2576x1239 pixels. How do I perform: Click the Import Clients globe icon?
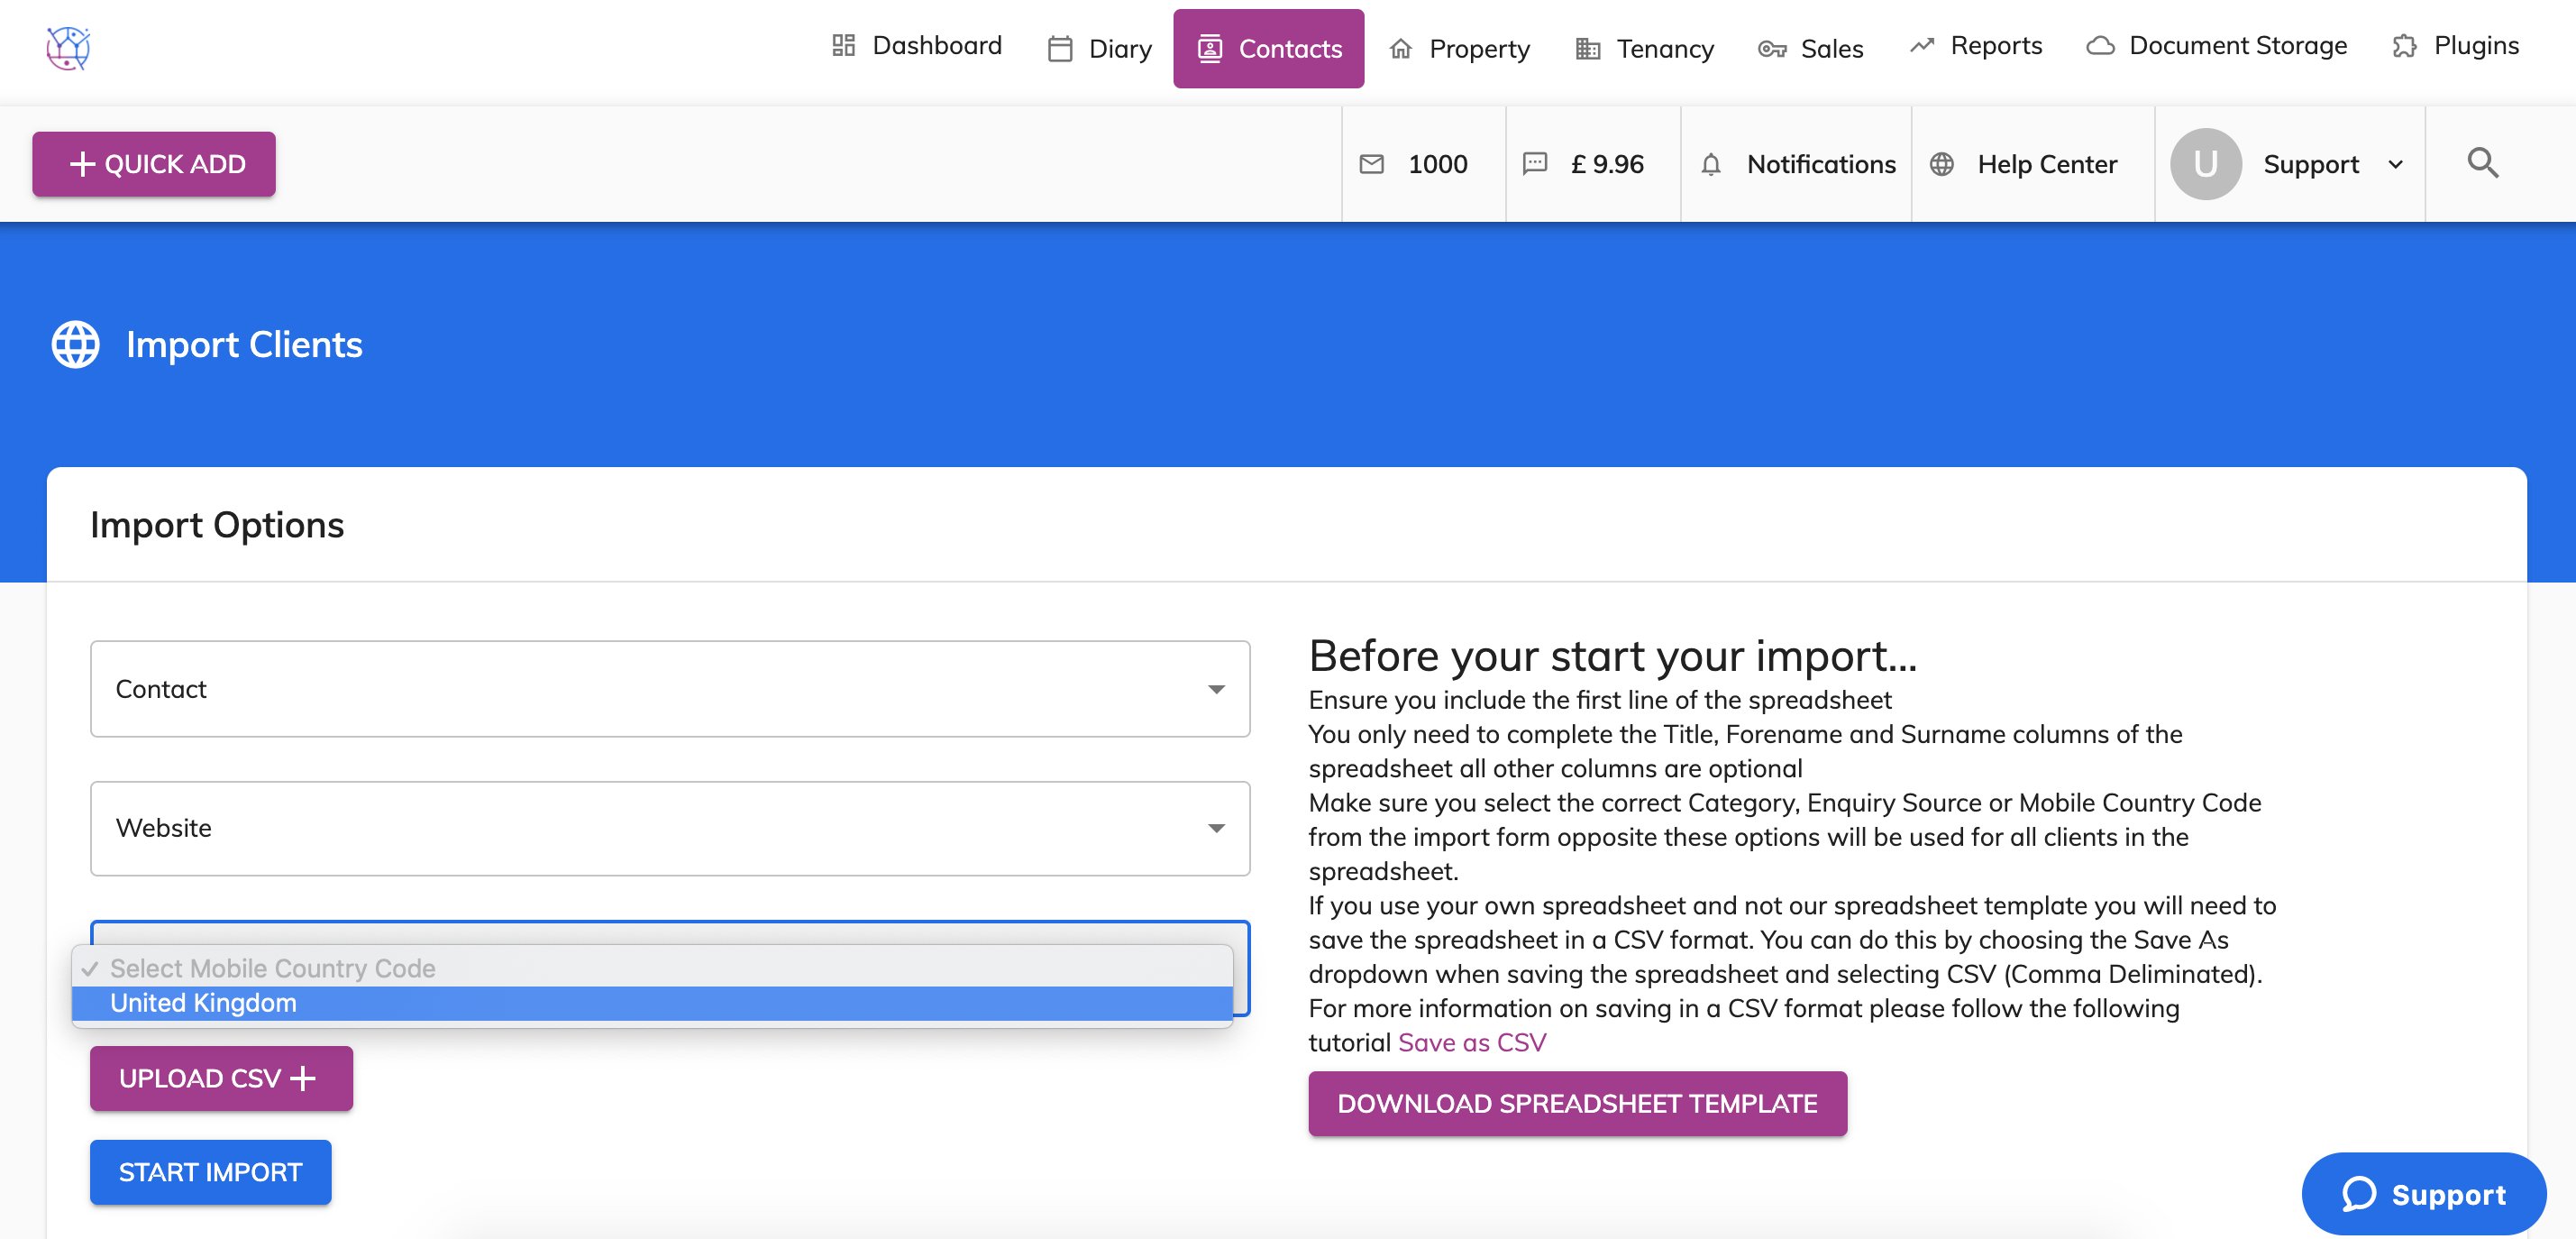[76, 344]
